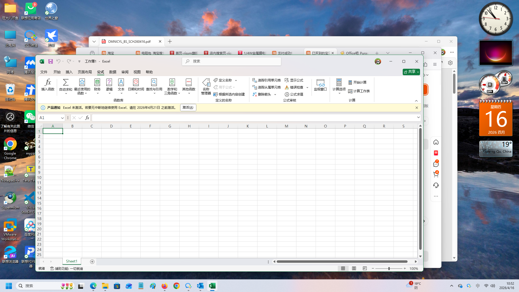Click the Activate (激活) button
The width and height of the screenshot is (519, 292).
pyautogui.click(x=188, y=108)
